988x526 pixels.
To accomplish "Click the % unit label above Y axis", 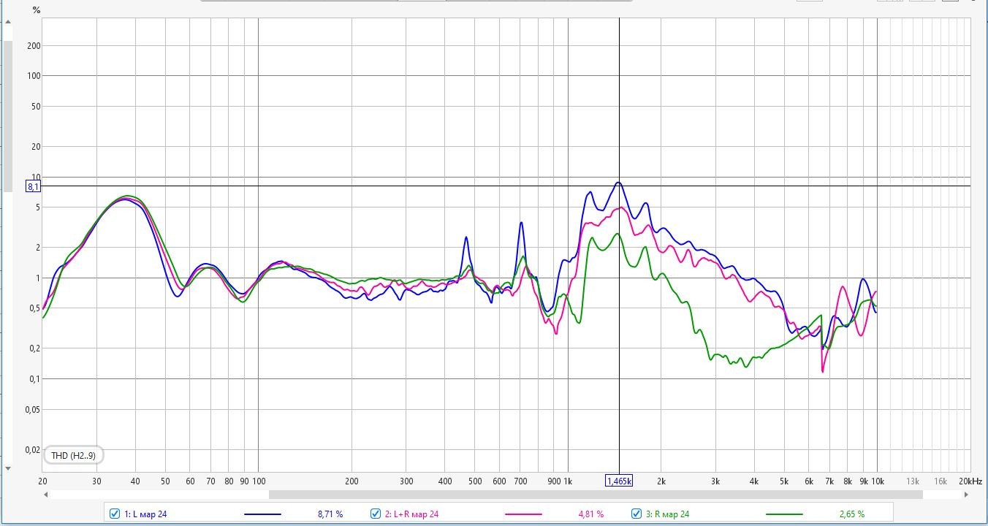I will pos(37,10).
